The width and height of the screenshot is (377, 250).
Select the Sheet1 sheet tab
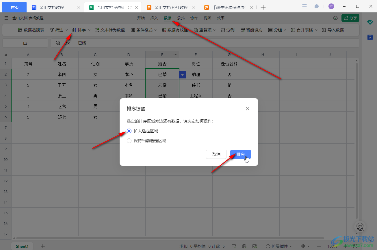[x=22, y=246]
